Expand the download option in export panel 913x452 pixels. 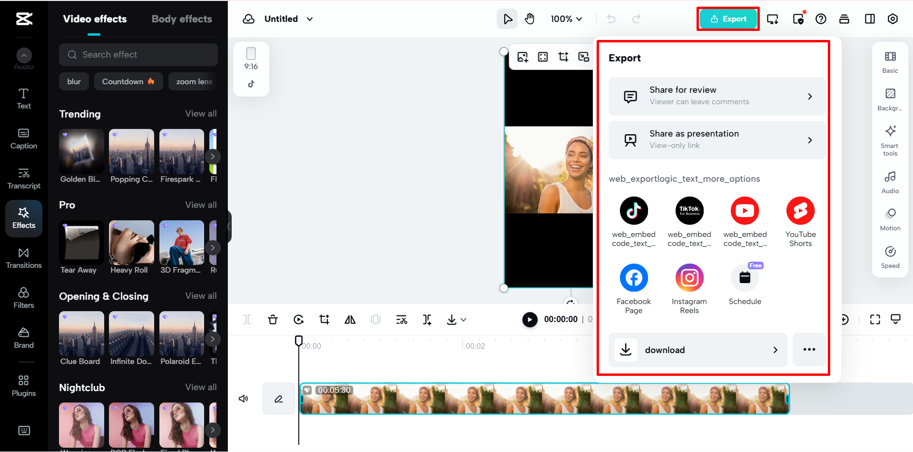[x=697, y=350]
